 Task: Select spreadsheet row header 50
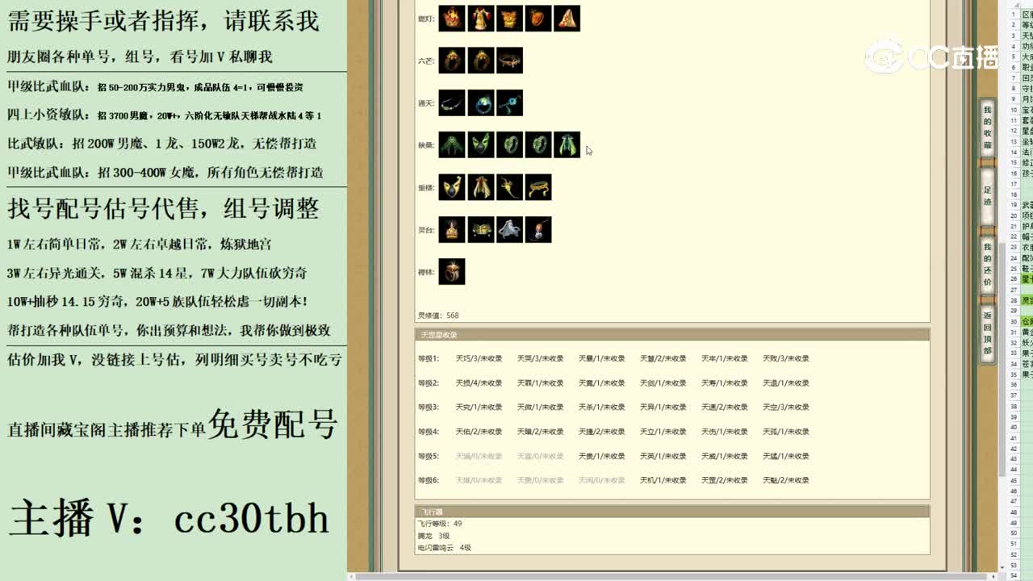click(x=1014, y=533)
